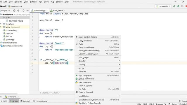Viewport: 187px width, 105px height.
Task: Click the collapse all icon in Project panel
Action: (x=18, y=10)
